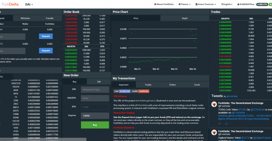Select the Depth chart tab

(x=185, y=18)
